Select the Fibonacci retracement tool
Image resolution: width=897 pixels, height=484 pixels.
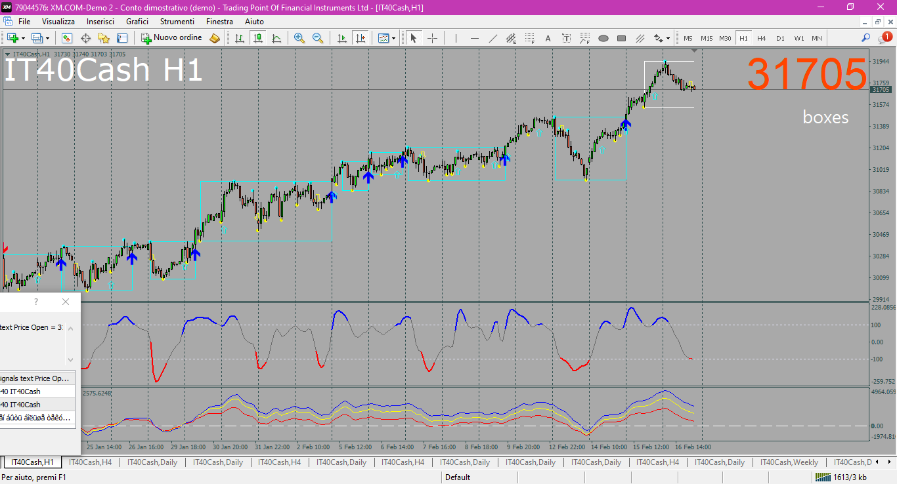point(529,38)
